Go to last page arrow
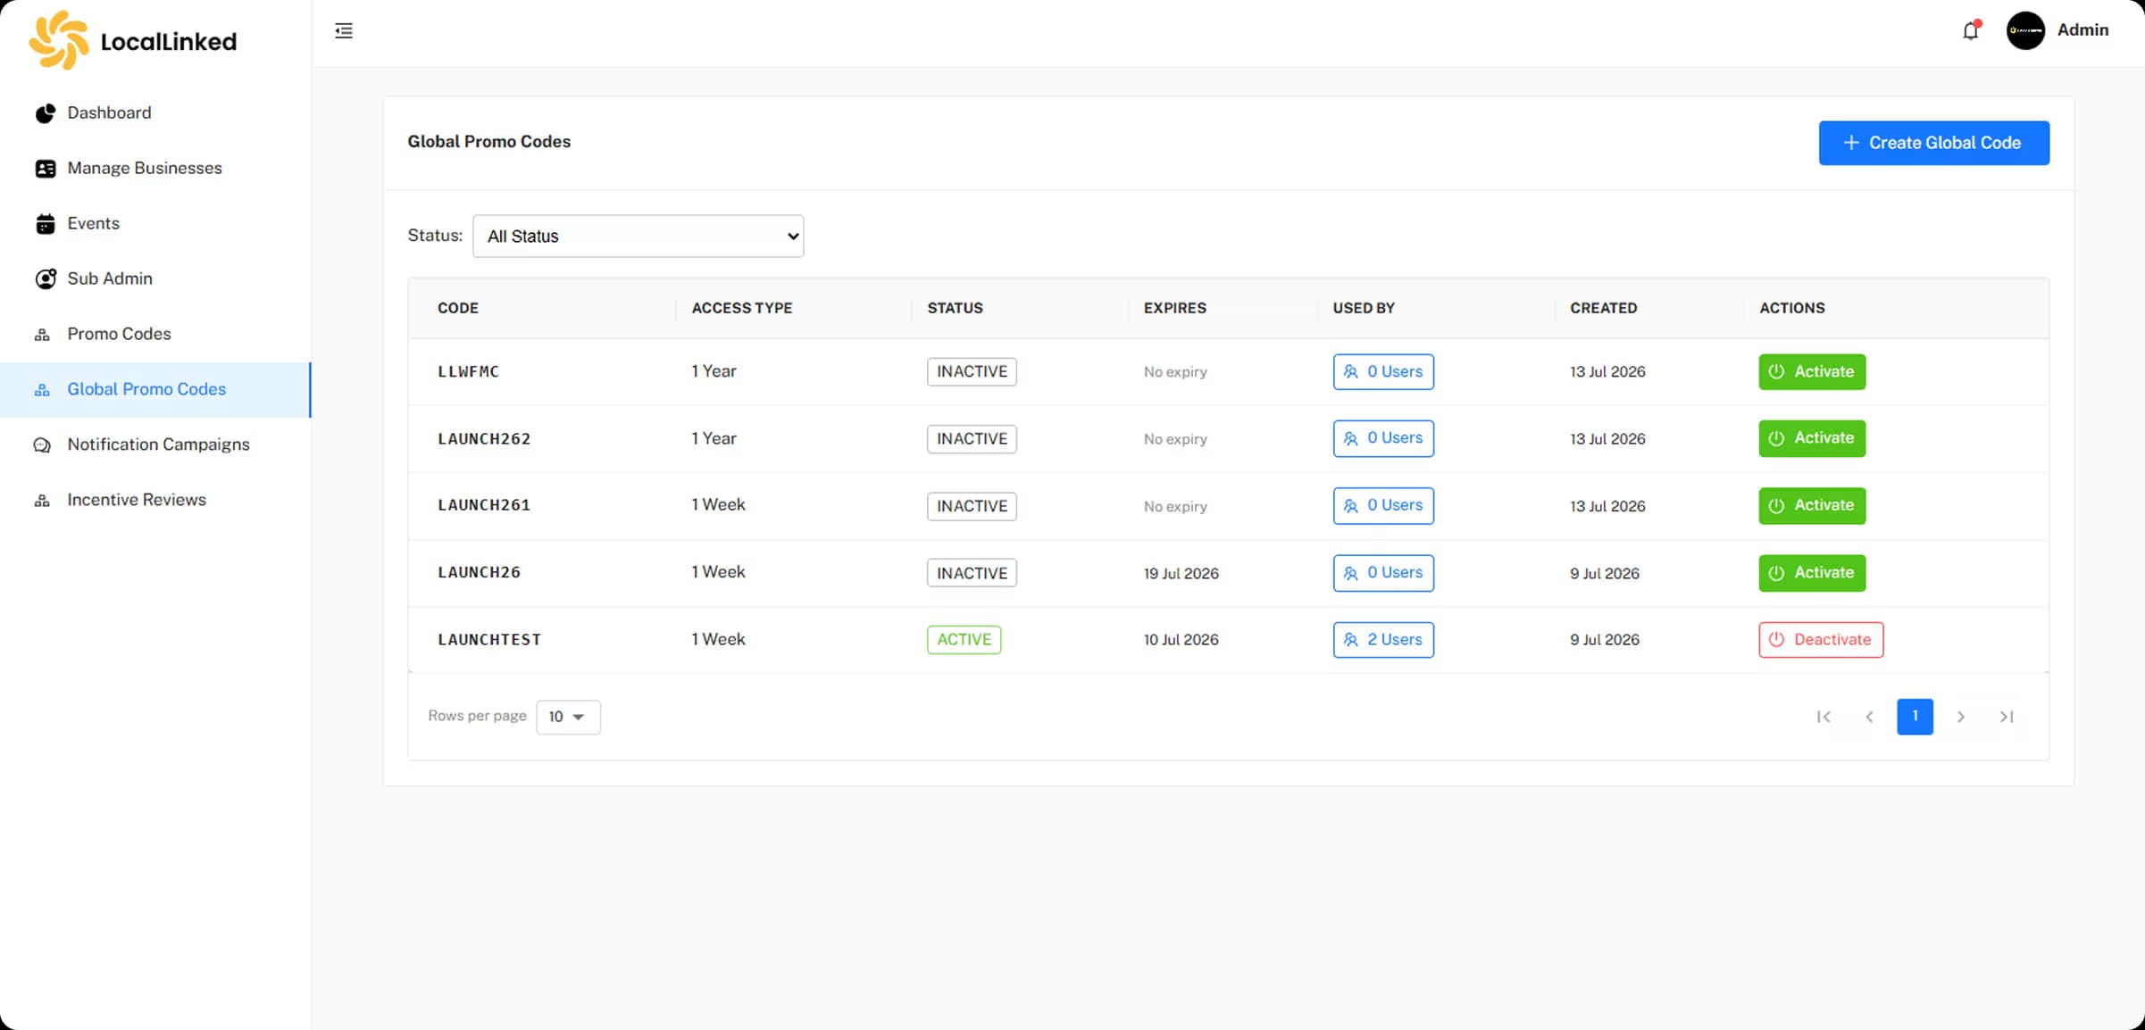2145x1030 pixels. pyautogui.click(x=2007, y=717)
